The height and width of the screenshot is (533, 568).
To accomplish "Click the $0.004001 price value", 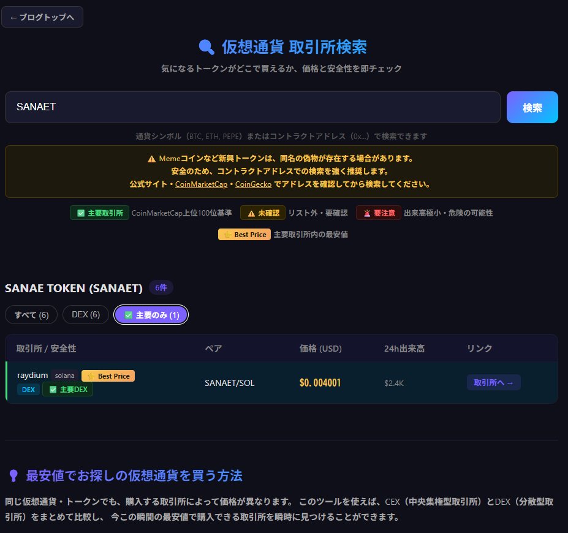I will 320,383.
